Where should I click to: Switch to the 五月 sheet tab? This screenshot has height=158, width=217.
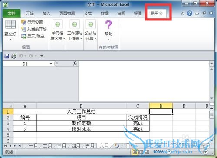tap(90, 146)
